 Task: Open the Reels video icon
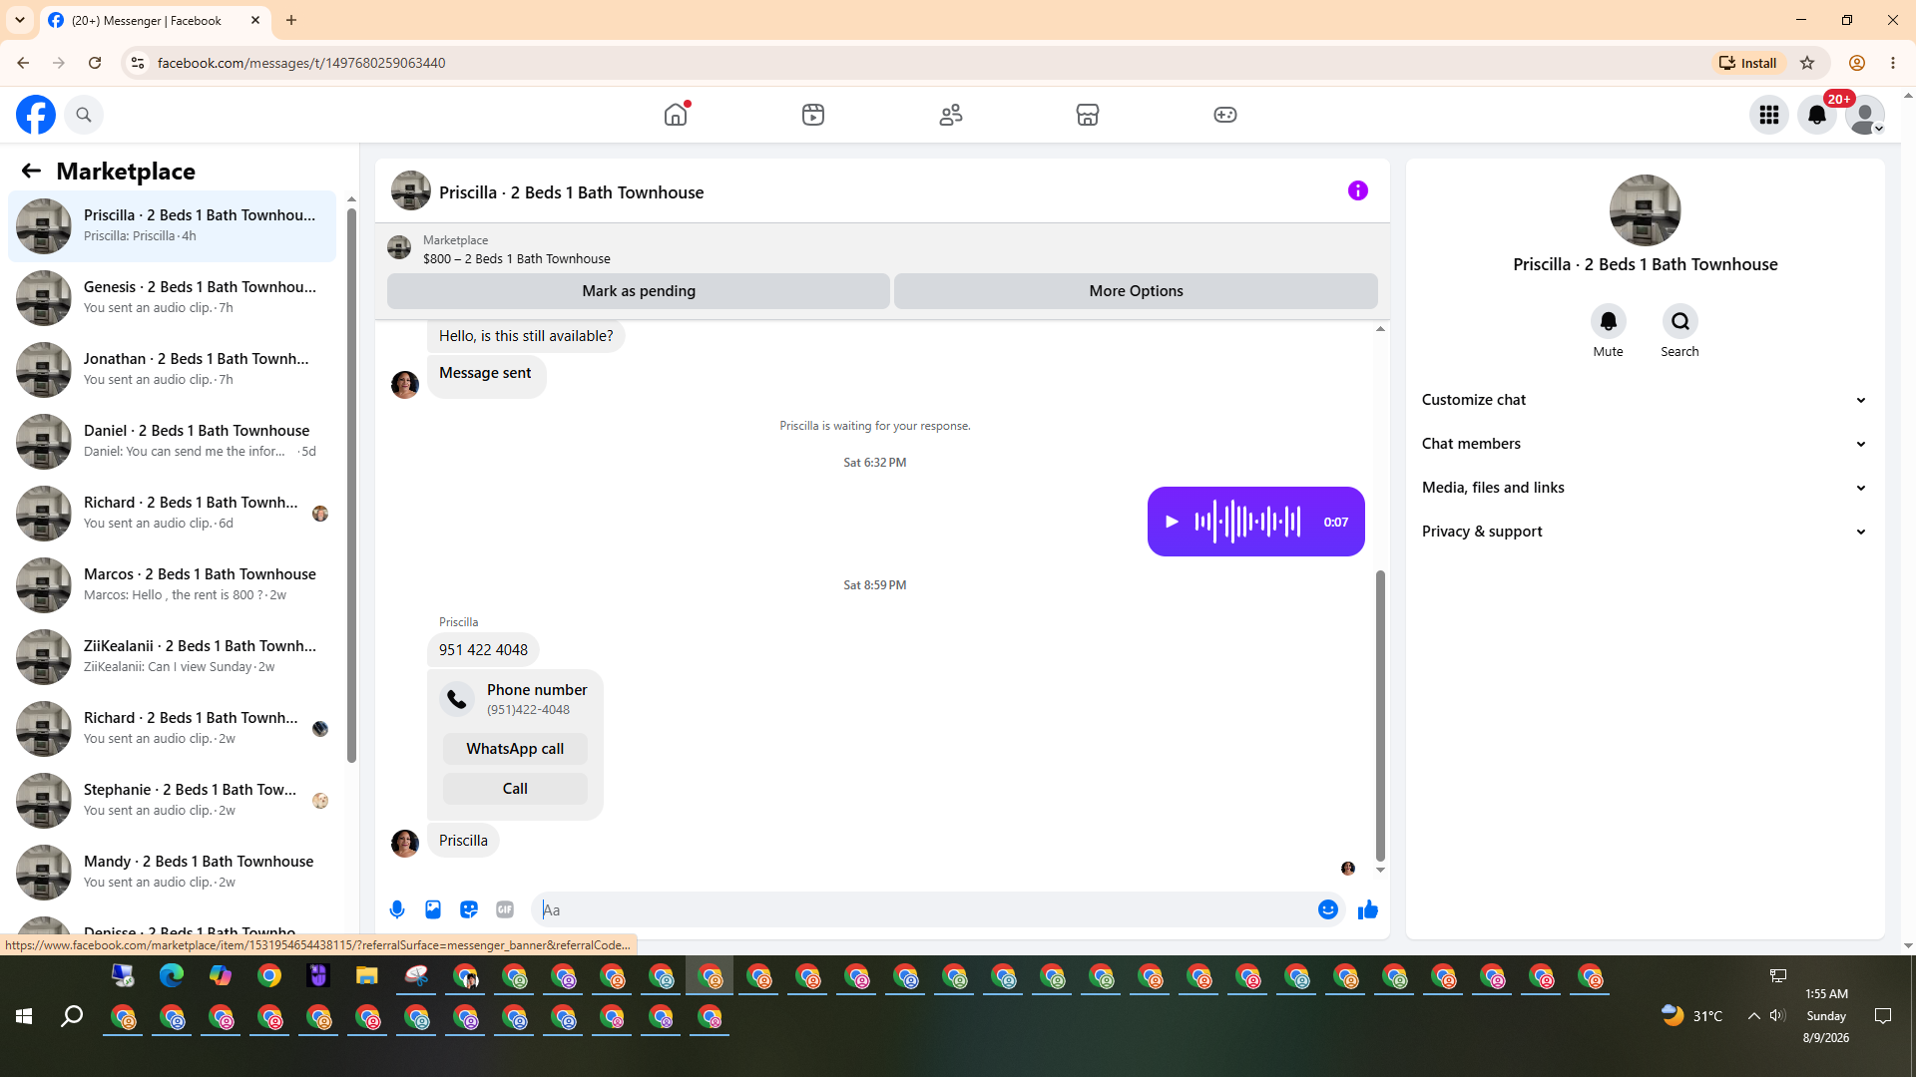pyautogui.click(x=813, y=115)
